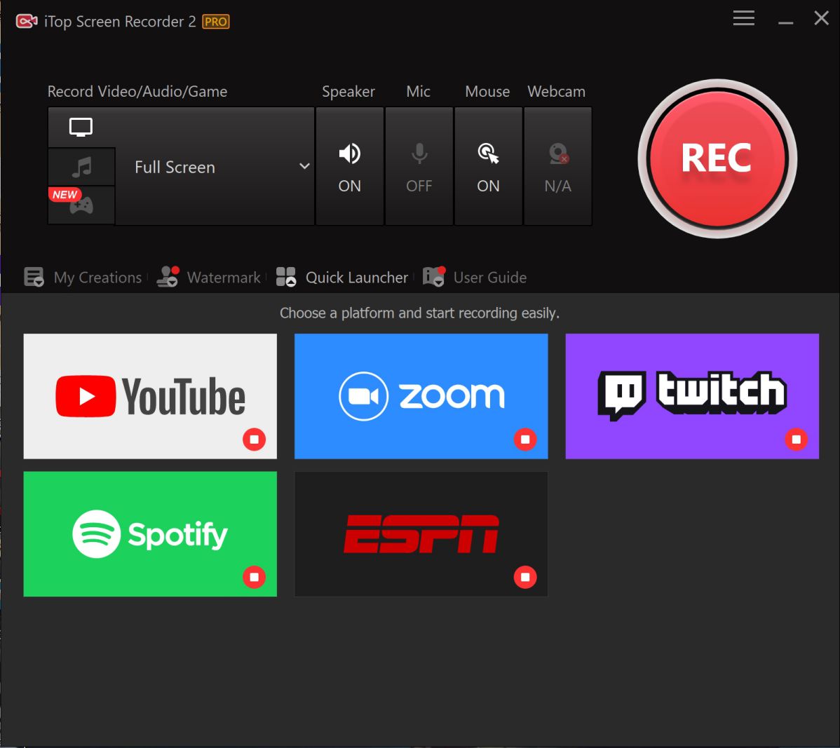
Task: Click the red record badge on Zoom tile
Action: 526,440
